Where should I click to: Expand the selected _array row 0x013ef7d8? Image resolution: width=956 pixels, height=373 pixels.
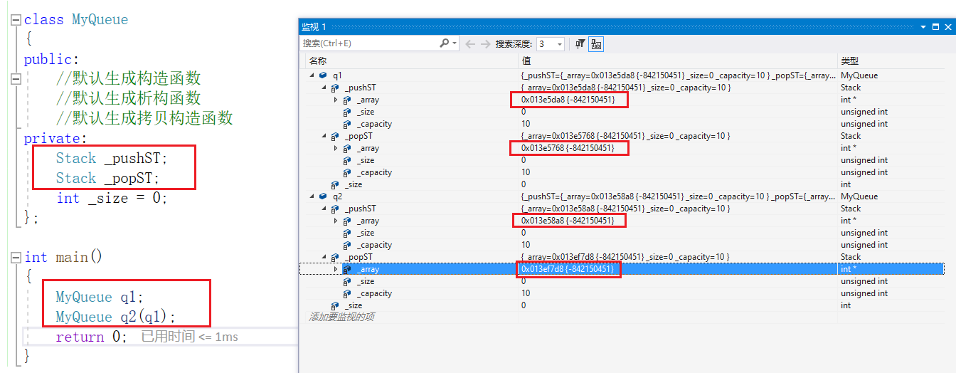tap(336, 269)
